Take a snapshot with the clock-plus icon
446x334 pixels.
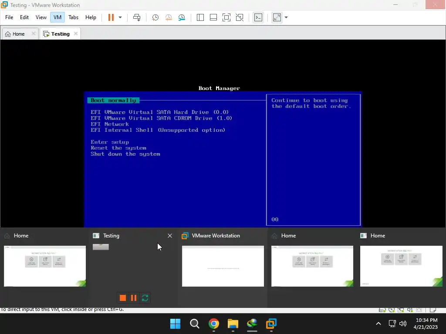(155, 17)
